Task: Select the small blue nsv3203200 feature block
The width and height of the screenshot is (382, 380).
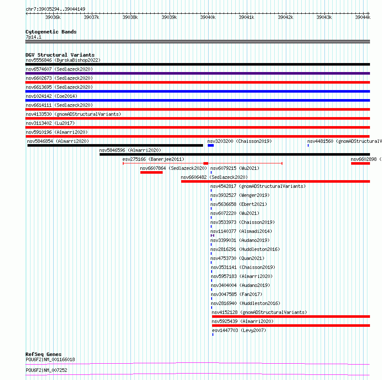Action: [x=211, y=145]
